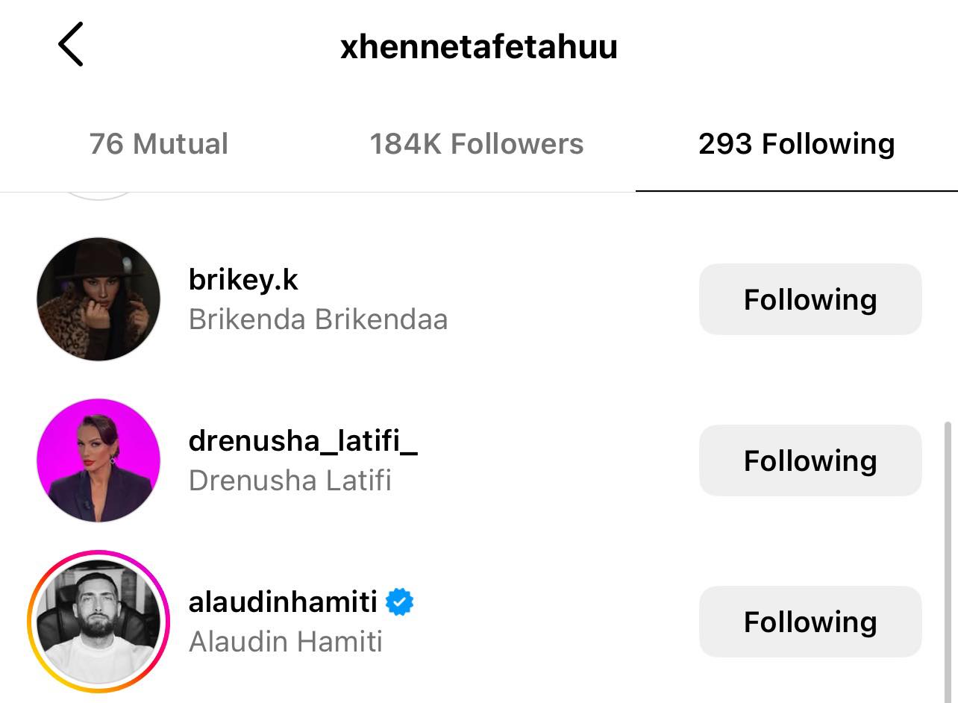
Task: Toggle Following button for alaudinhamiti
Action: click(810, 622)
